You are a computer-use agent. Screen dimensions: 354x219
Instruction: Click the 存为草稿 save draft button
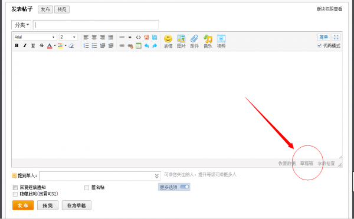point(77,205)
